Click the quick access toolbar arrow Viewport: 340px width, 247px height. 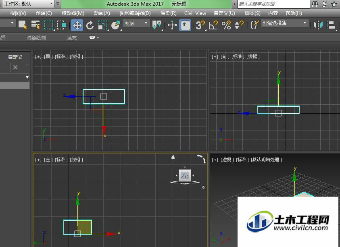pos(57,4)
